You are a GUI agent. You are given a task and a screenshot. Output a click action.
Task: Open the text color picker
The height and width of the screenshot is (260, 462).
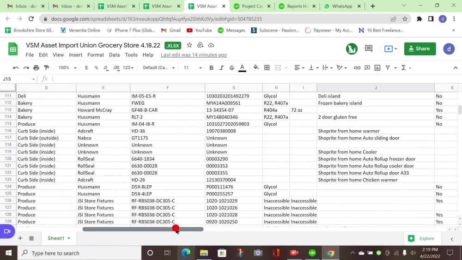[242, 68]
